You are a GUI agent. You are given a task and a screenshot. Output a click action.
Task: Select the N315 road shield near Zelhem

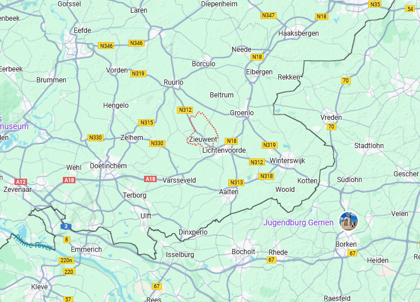coord(147,123)
